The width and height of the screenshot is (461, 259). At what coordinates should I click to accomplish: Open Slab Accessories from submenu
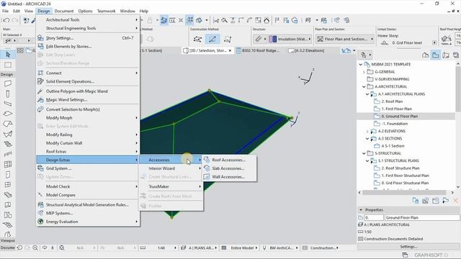click(228, 168)
